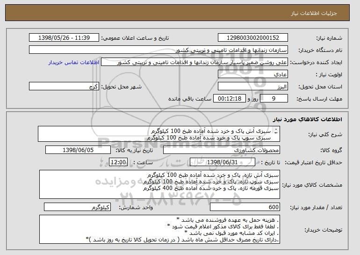Click the stepper arrows of general description box
360x255 pixels.
coord(276,131)
